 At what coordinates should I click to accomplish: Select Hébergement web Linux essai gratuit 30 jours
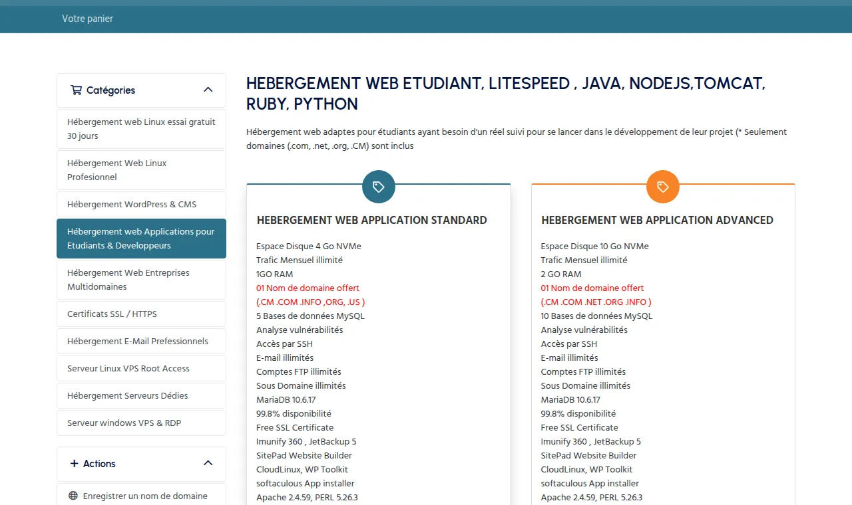141,129
